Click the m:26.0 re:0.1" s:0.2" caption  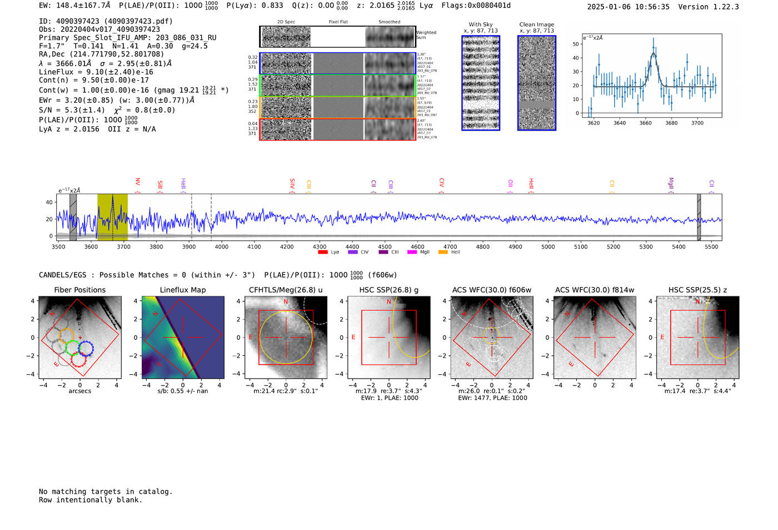point(492,391)
